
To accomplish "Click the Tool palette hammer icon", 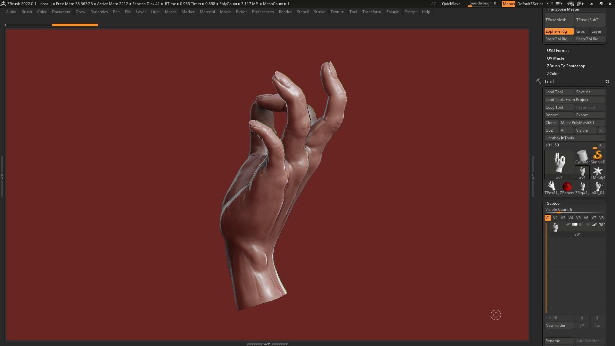I will pyautogui.click(x=538, y=81).
